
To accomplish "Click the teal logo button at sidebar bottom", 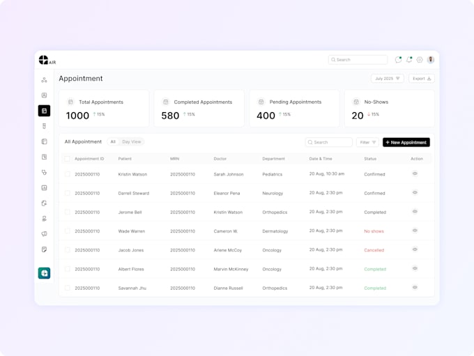I will [44, 273].
